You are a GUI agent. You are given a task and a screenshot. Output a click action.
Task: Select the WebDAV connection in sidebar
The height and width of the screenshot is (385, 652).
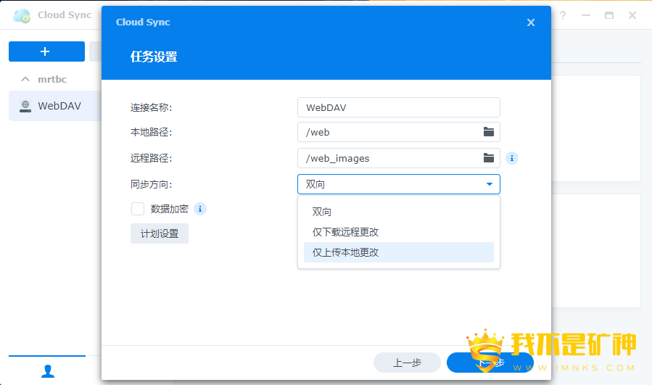(55, 106)
